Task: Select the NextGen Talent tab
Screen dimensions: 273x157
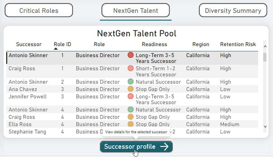Action: 135,11
